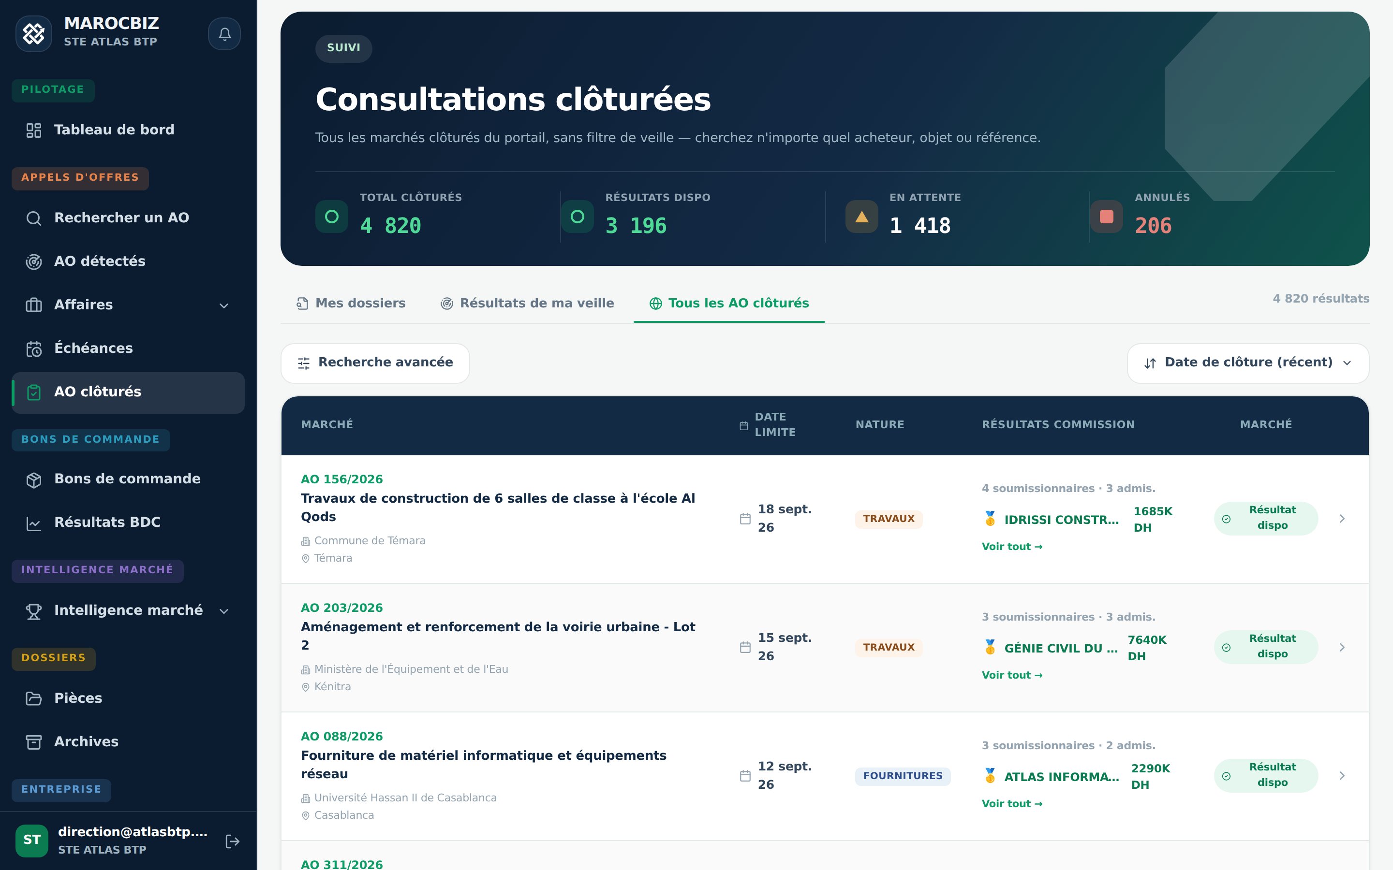This screenshot has width=1393, height=870.
Task: Open the notifications bell
Action: (224, 34)
